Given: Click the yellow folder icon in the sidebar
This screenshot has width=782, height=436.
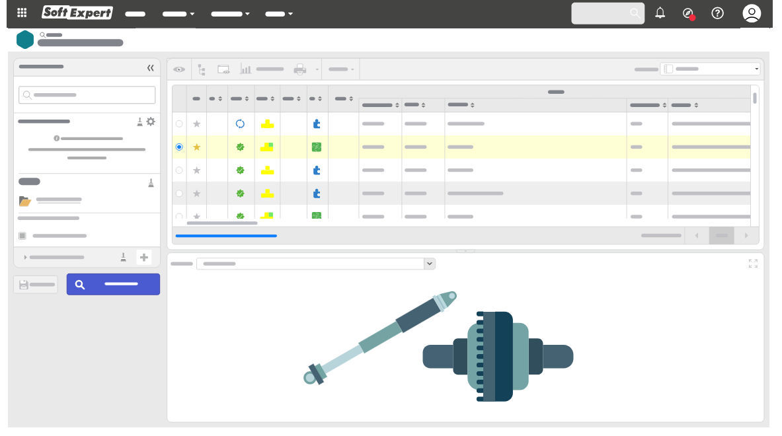Looking at the screenshot, I should tap(25, 200).
